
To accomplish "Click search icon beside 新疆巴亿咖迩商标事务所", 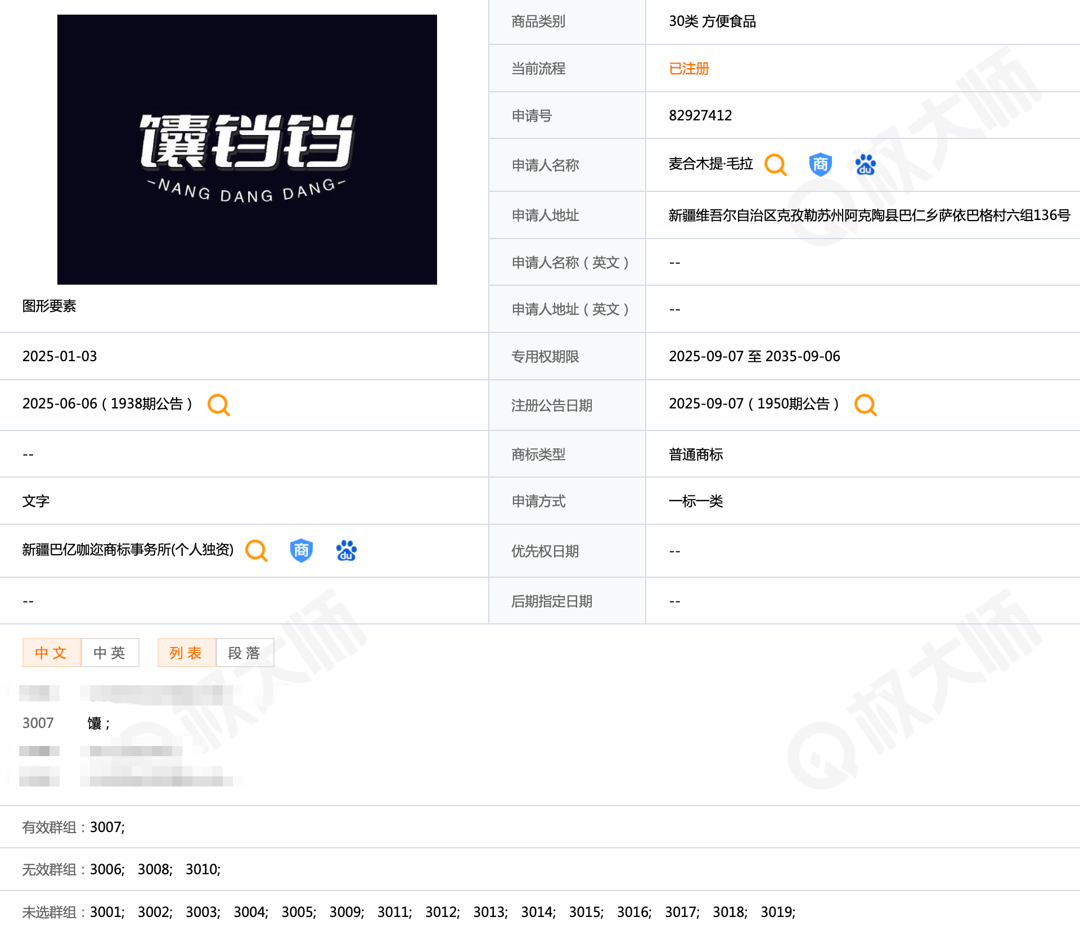I will (256, 550).
